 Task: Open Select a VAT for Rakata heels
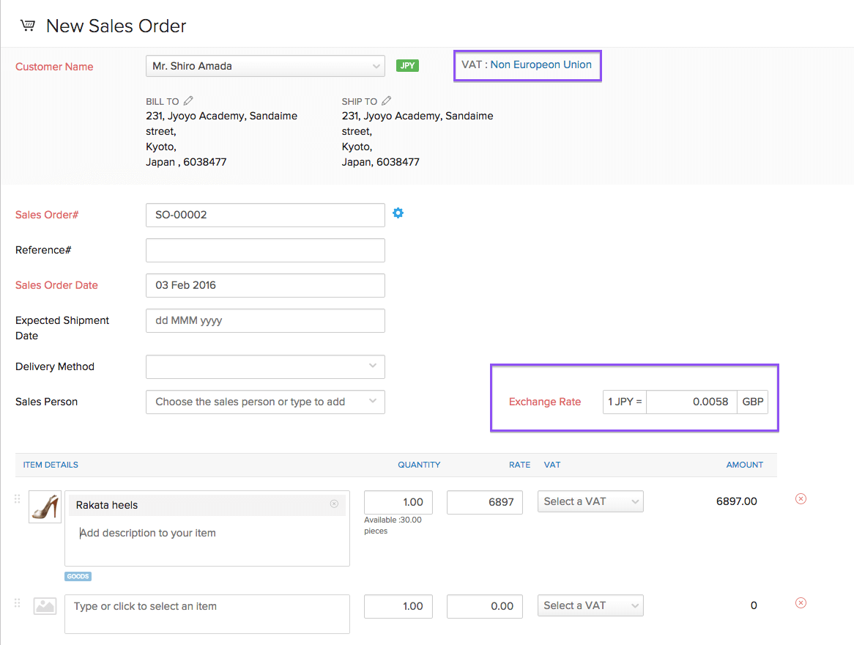pyautogui.click(x=590, y=501)
